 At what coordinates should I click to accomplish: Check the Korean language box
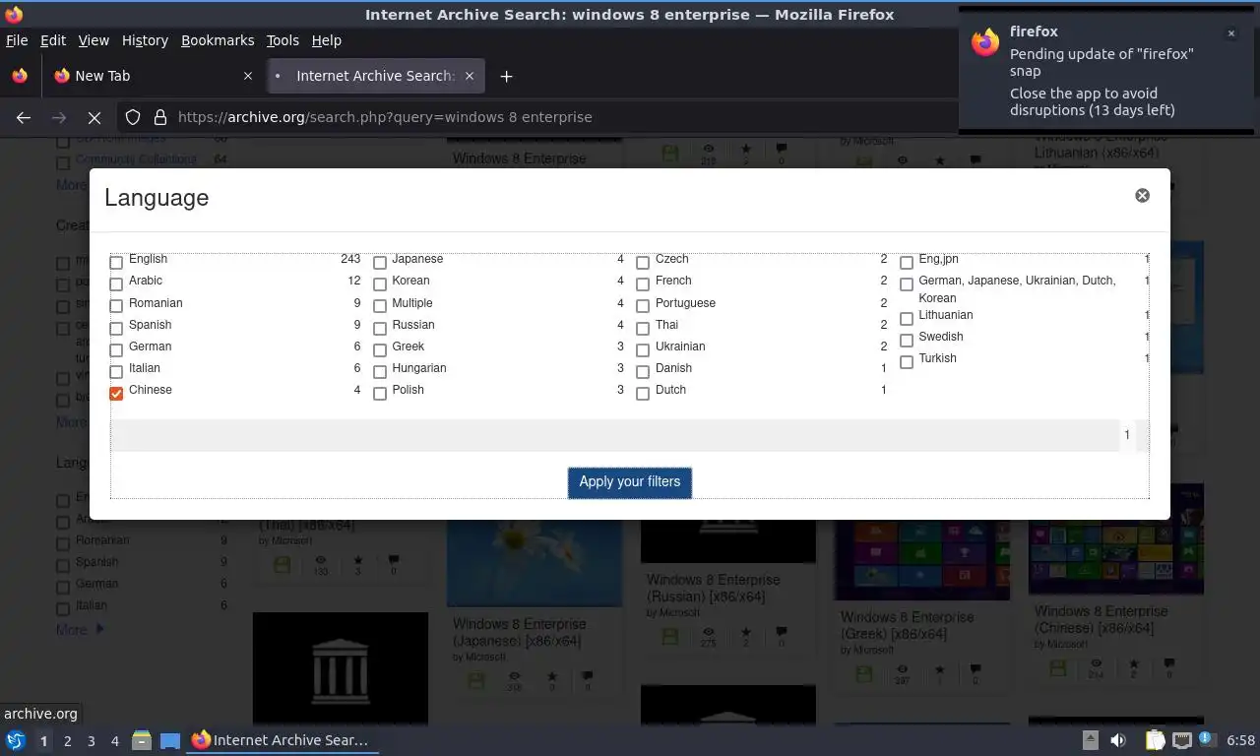pyautogui.click(x=380, y=283)
